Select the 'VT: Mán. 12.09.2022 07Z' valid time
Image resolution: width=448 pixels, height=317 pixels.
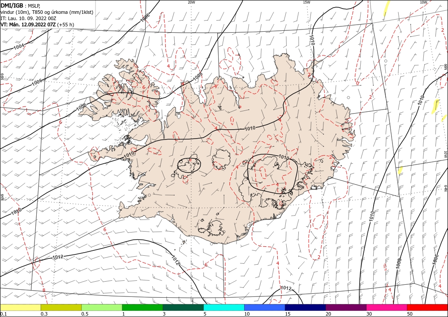click(28, 25)
